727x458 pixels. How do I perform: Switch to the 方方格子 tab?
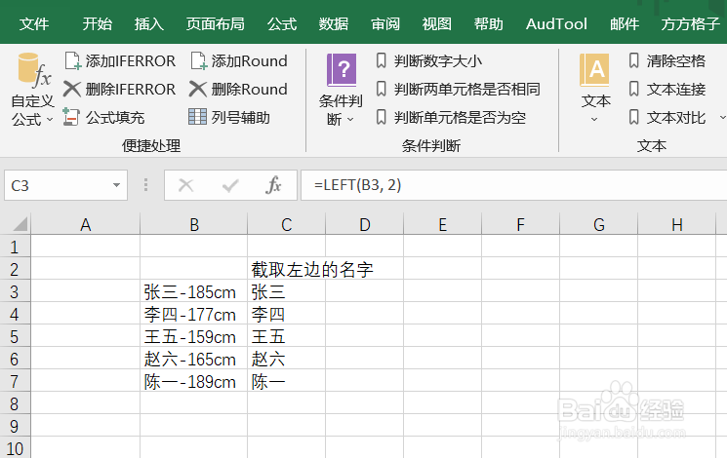(691, 23)
